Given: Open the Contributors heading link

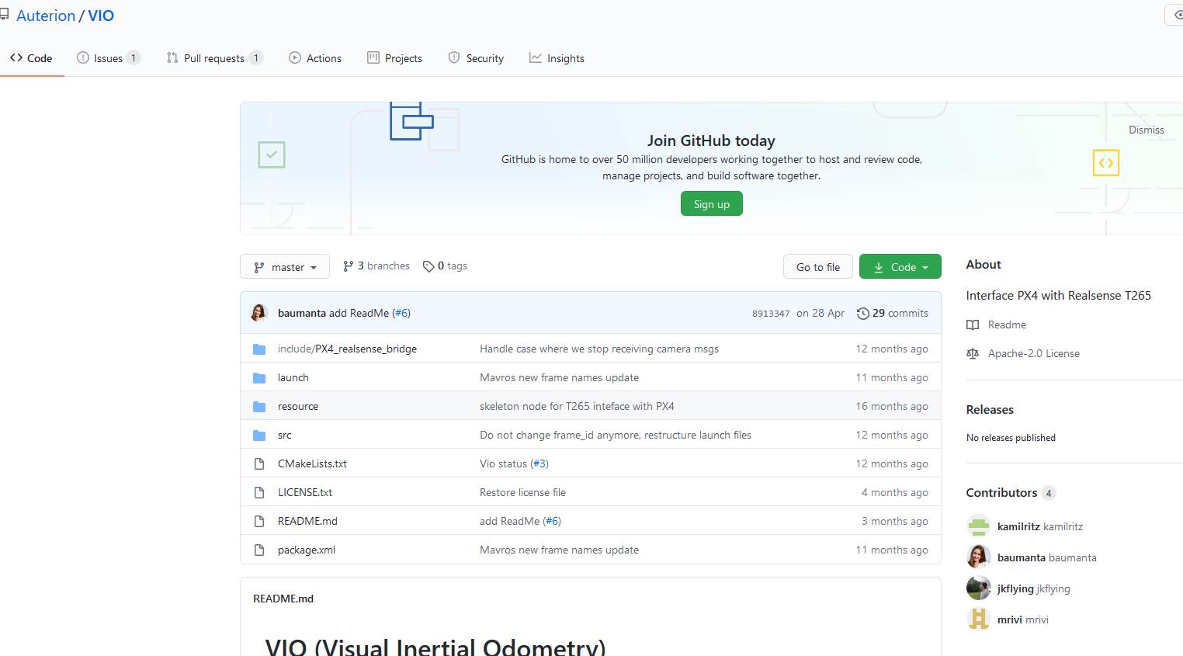Looking at the screenshot, I should pyautogui.click(x=1011, y=492).
